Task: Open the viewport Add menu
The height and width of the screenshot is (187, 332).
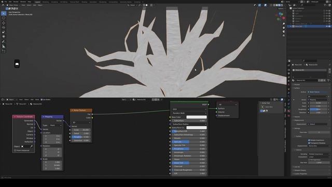Action: pyautogui.click(x=35, y=5)
